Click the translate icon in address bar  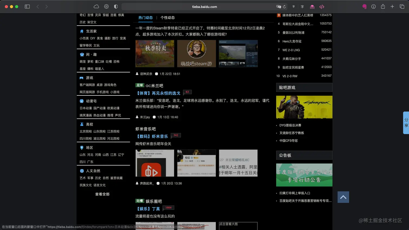(x=278, y=7)
